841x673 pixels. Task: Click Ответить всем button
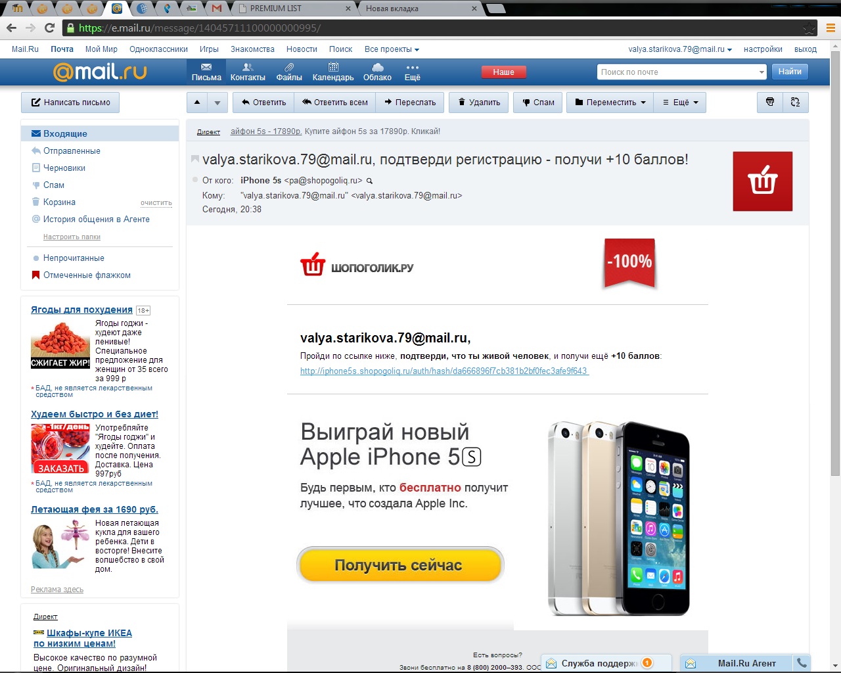point(334,102)
